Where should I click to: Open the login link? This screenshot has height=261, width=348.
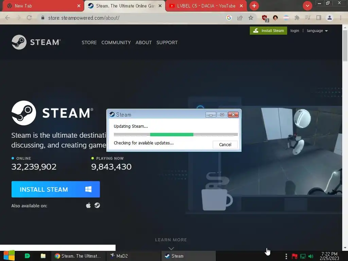pos(295,31)
